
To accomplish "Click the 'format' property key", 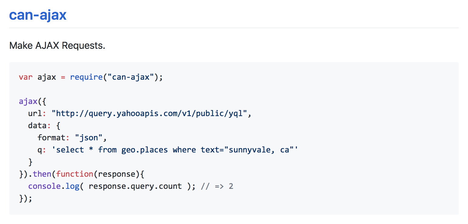I will point(52,138).
